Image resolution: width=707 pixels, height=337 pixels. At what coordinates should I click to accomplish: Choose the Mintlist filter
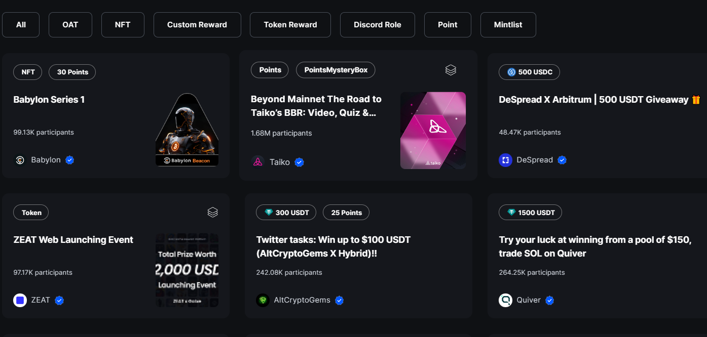(508, 25)
